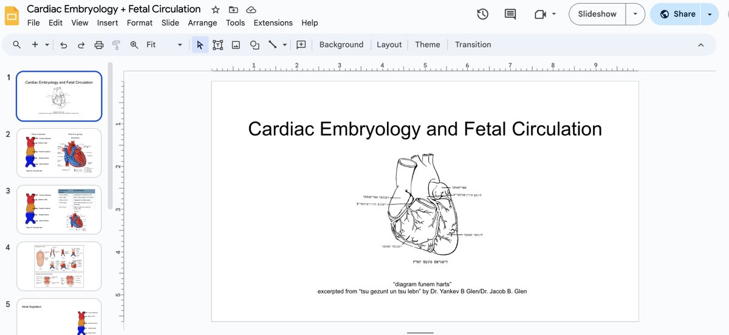This screenshot has height=335, width=729.
Task: Click the slide title text
Action: (425, 129)
